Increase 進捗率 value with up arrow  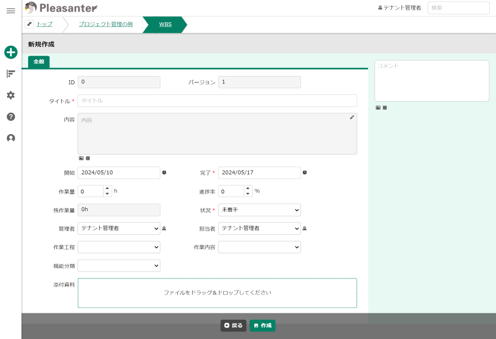248,188
